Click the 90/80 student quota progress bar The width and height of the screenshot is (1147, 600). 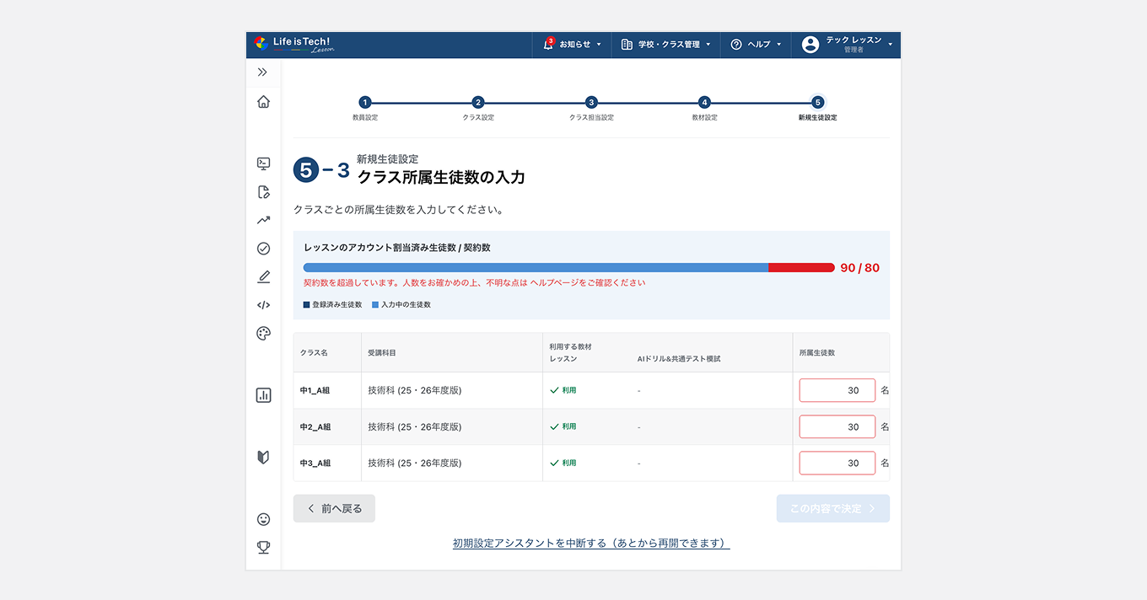point(568,268)
